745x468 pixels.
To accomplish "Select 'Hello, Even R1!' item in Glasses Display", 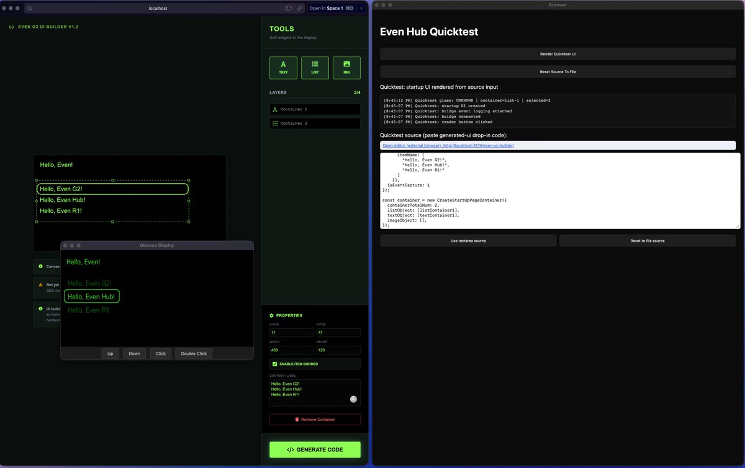I will coord(89,310).
